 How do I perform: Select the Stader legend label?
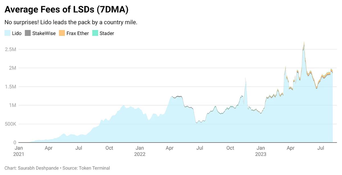pos(107,33)
